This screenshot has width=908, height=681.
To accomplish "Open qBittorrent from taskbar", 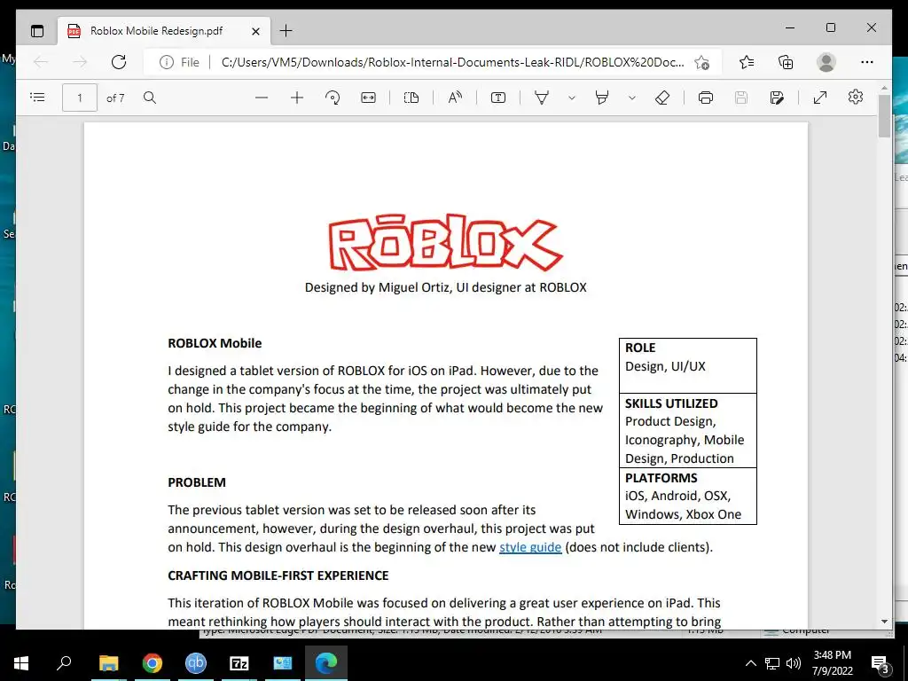I will point(196,663).
